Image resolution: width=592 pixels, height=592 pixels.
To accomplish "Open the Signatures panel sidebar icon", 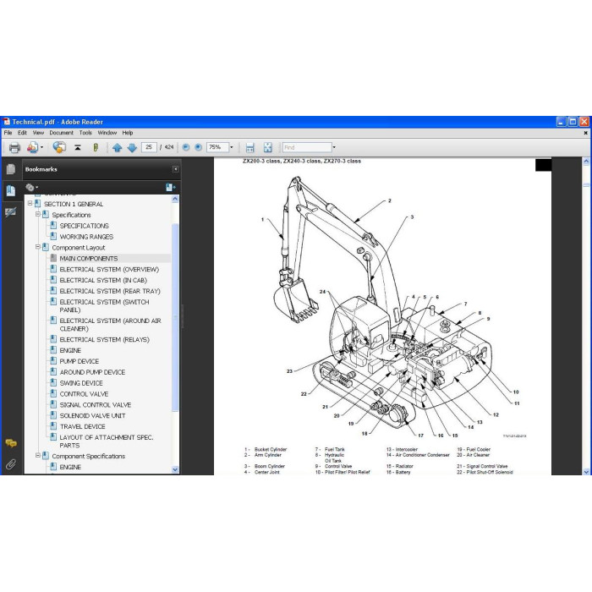I will pos(10,211).
